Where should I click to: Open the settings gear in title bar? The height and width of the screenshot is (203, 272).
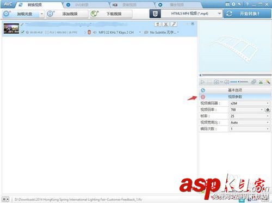pos(233,4)
